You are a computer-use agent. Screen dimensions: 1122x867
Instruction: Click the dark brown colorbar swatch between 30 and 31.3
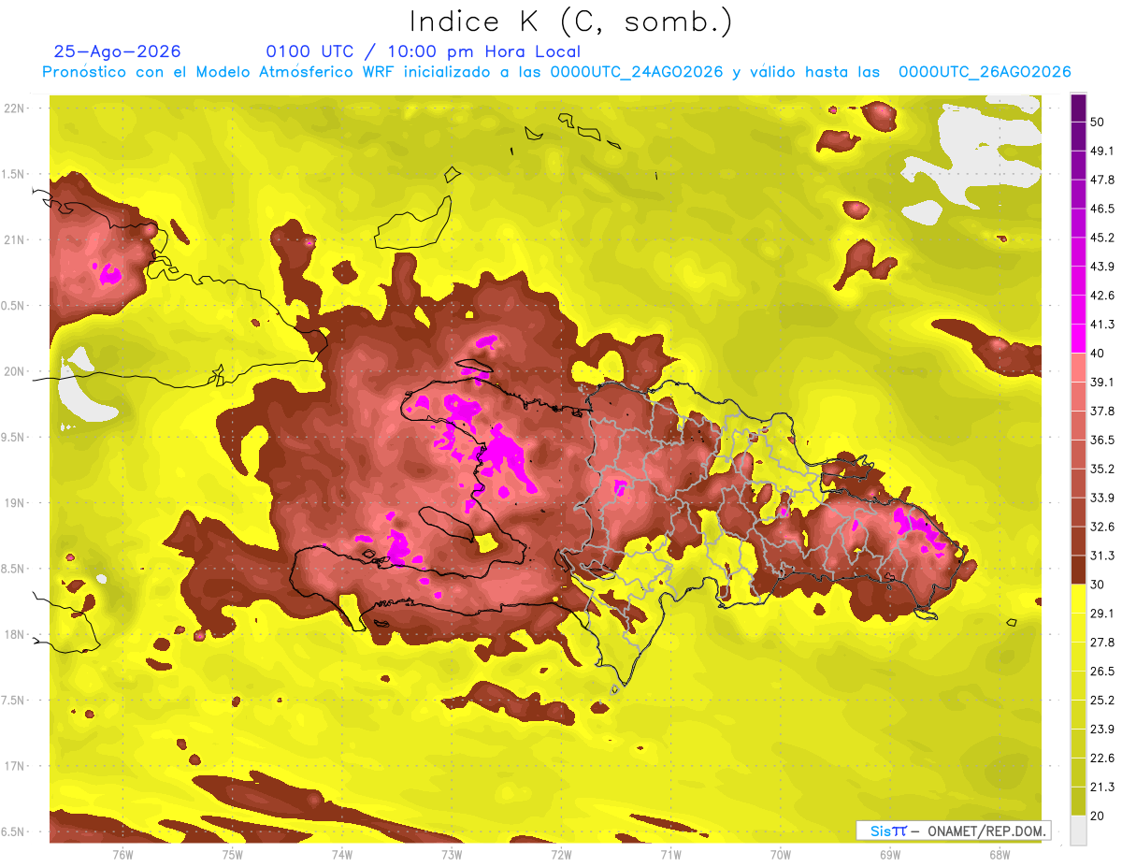pyautogui.click(x=1078, y=571)
